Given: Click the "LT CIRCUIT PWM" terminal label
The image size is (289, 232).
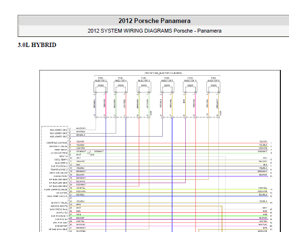Looking at the screenshot, I should point(59,153).
